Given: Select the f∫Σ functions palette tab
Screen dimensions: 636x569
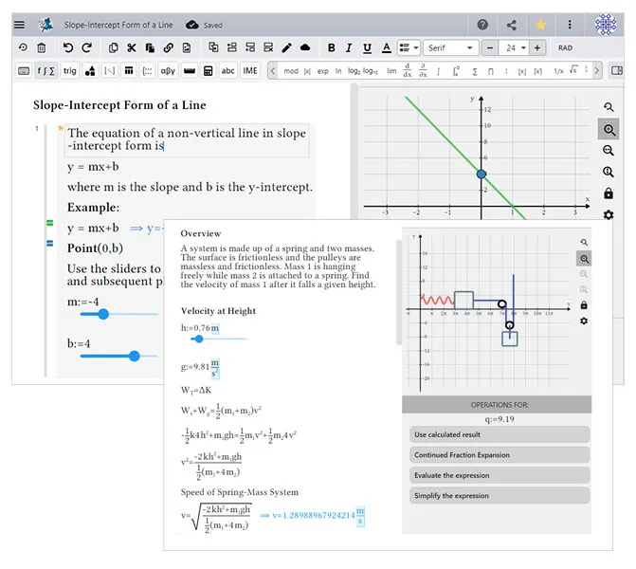Looking at the screenshot, I should point(45,71).
